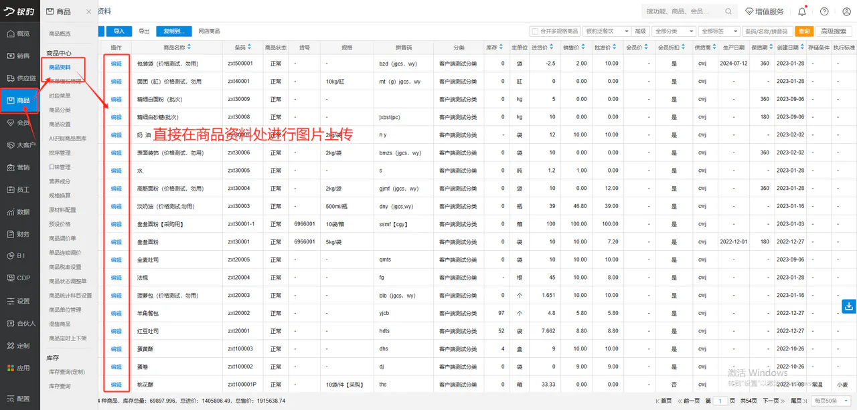Click the 网店商品 link
The height and width of the screenshot is (410, 857).
[209, 31]
